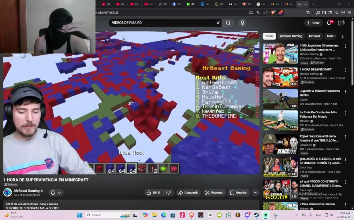Open the Windows Start menu
The height and width of the screenshot is (220, 354).
tap(79, 215)
